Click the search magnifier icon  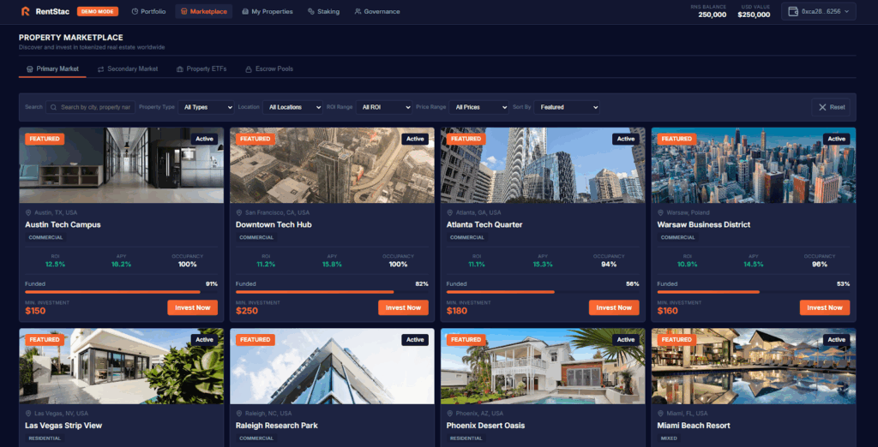tap(54, 107)
